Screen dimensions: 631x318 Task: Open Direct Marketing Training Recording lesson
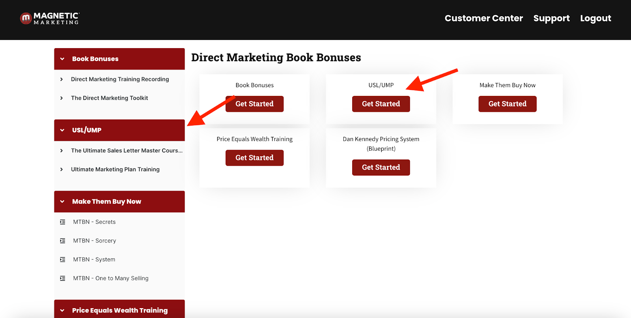coord(120,79)
